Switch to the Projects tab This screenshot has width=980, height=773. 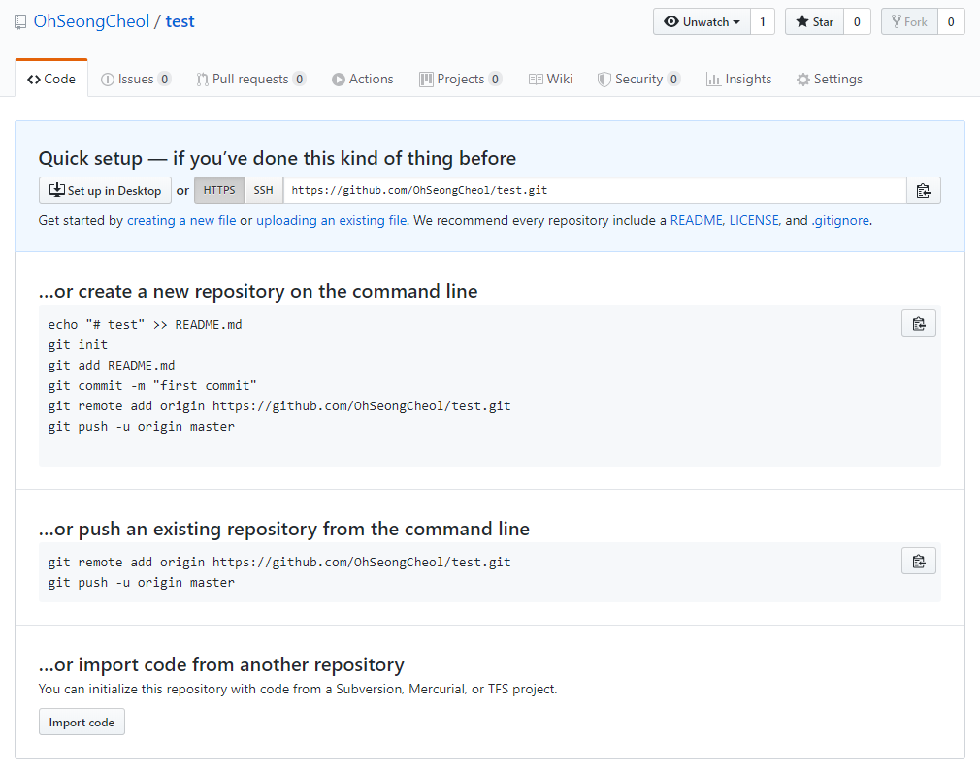click(x=461, y=79)
